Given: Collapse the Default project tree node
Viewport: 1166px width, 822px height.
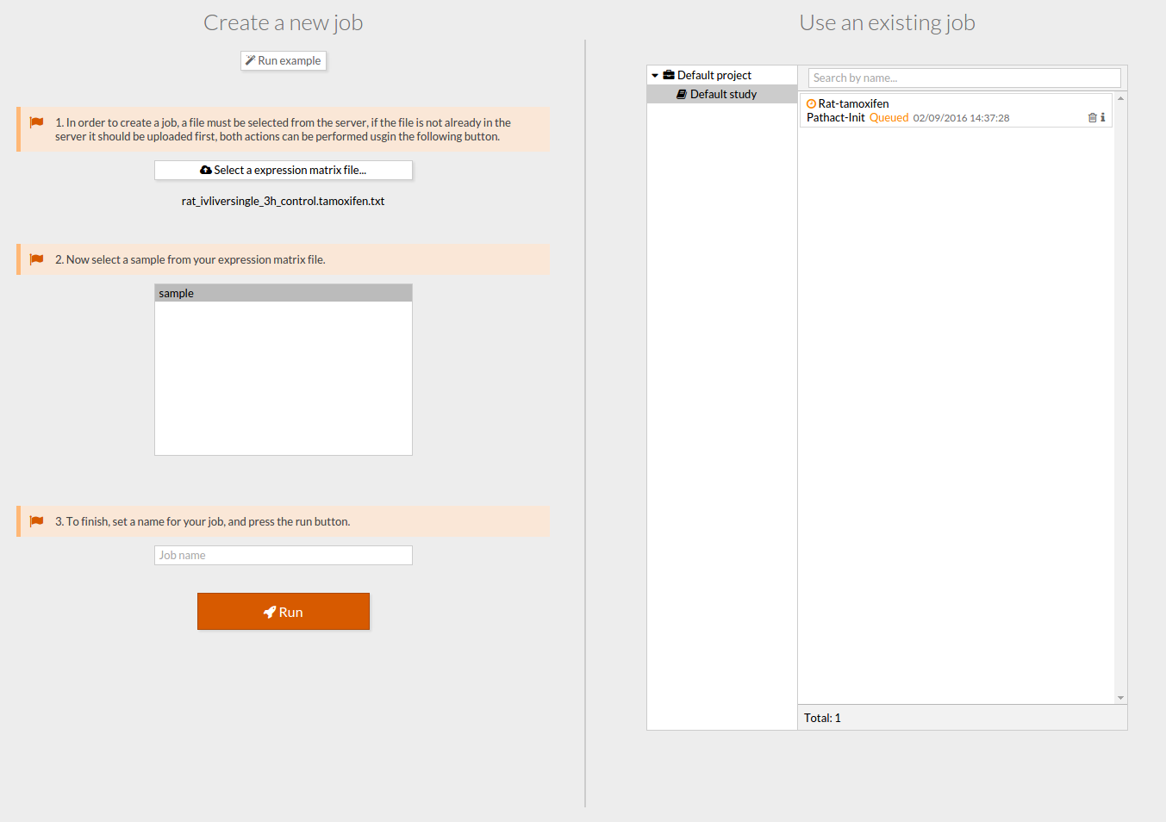Looking at the screenshot, I should [x=655, y=76].
